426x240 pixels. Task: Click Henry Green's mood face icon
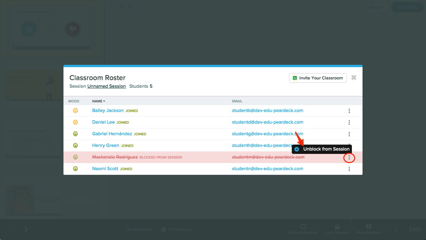point(75,146)
